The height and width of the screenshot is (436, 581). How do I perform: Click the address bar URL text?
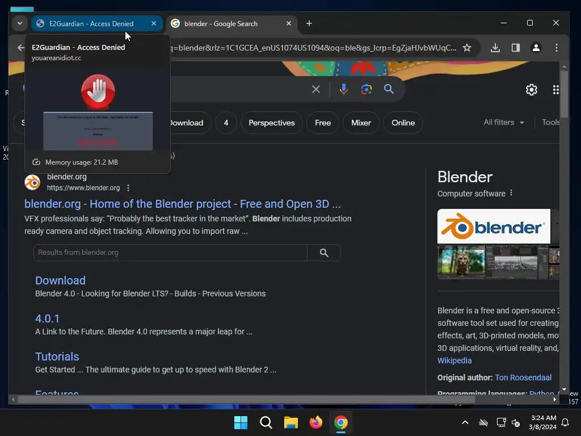pos(313,48)
